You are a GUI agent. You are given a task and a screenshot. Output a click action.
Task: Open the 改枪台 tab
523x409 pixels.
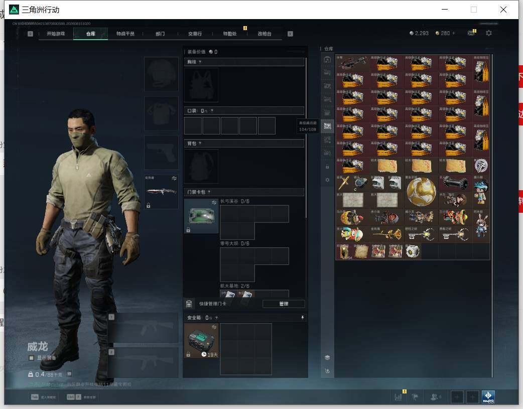pyautogui.click(x=265, y=34)
